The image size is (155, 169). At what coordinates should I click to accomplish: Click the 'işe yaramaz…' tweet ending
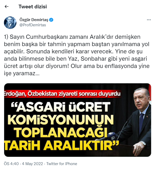[22, 73]
